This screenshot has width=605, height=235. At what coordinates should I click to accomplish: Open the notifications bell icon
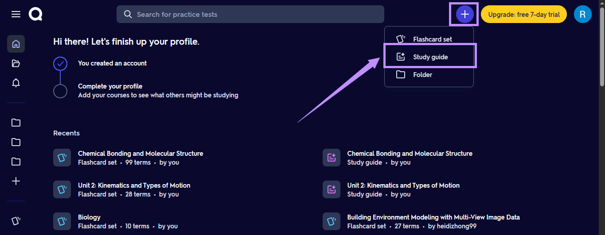click(16, 83)
